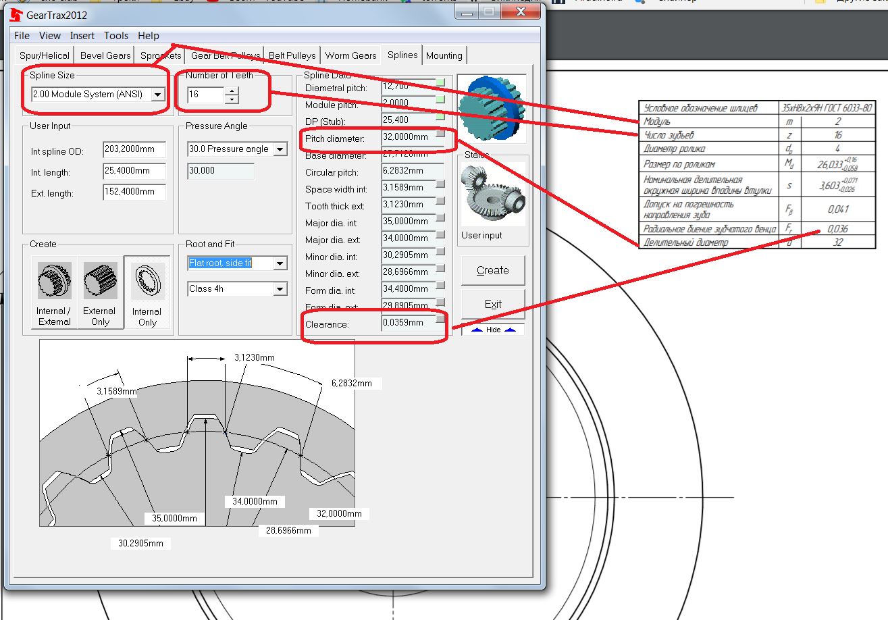This screenshot has width=888, height=620.
Task: Open the Insert menu
Action: click(82, 36)
